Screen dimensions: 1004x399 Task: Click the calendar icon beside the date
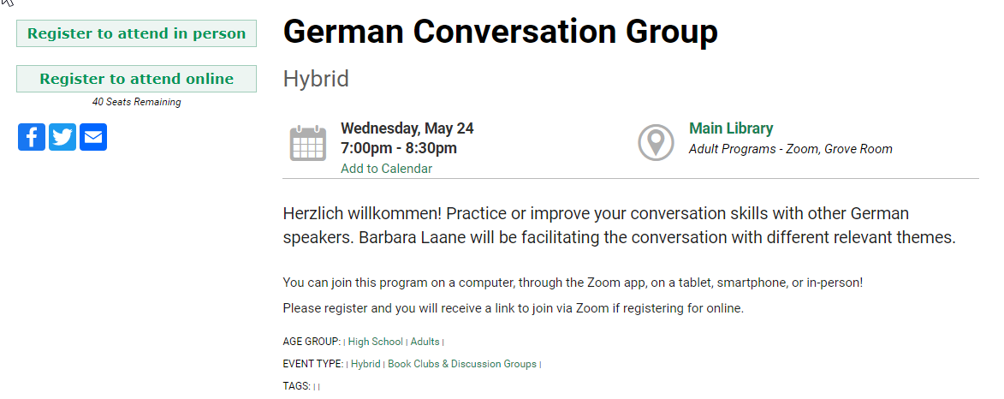click(308, 144)
